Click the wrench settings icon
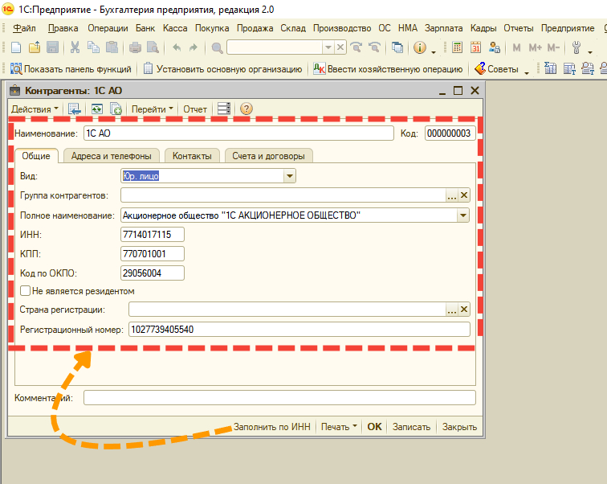The width and height of the screenshot is (607, 484). 576,47
